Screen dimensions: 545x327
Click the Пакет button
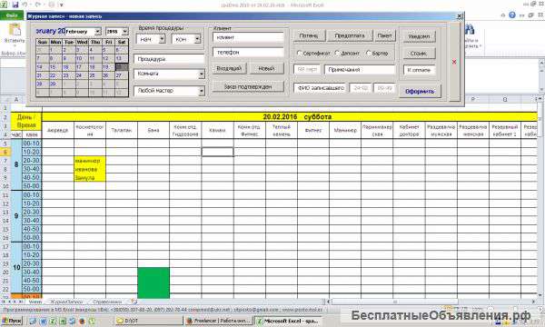click(384, 35)
